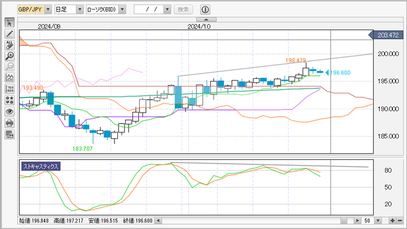Viewport: 407px width, 229px height.
Task: Click the stochastic 20 level label
Action: tap(388, 204)
